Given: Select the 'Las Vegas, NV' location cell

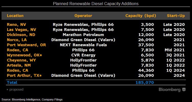Looking at the screenshot, I should [21, 30].
